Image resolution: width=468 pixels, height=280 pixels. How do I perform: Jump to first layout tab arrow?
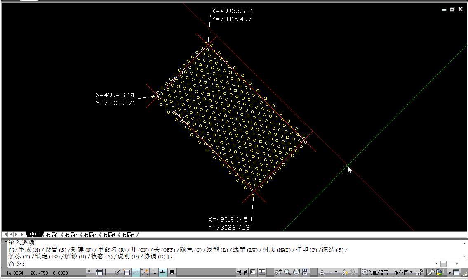(5, 235)
